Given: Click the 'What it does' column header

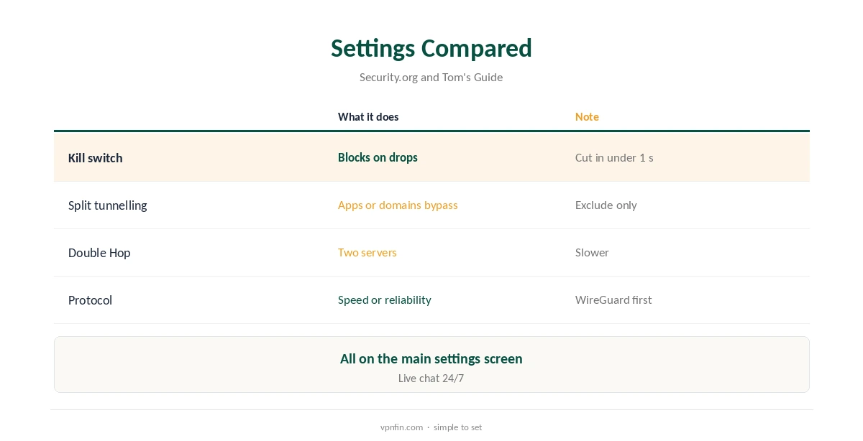Looking at the screenshot, I should click(x=368, y=116).
